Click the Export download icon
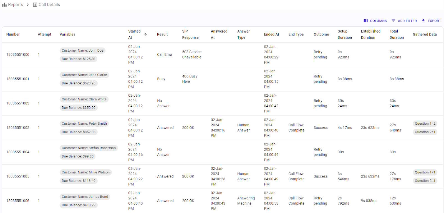The image size is (444, 213). [423, 21]
